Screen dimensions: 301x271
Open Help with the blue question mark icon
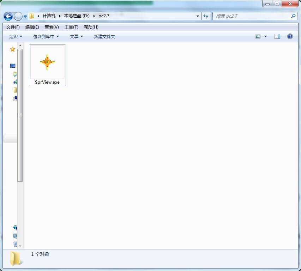290,36
